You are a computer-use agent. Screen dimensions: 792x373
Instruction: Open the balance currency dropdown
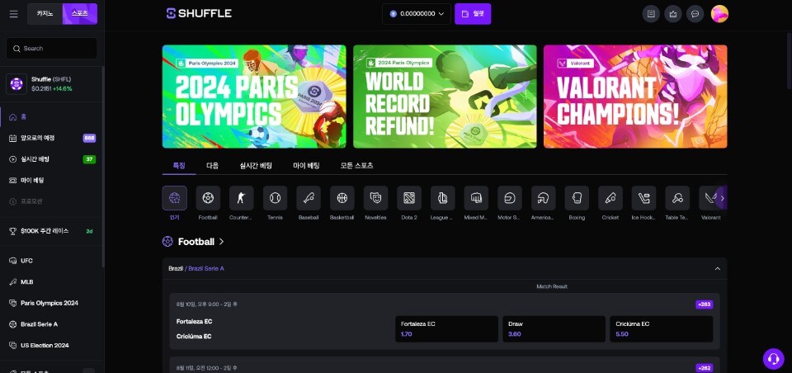(x=416, y=14)
